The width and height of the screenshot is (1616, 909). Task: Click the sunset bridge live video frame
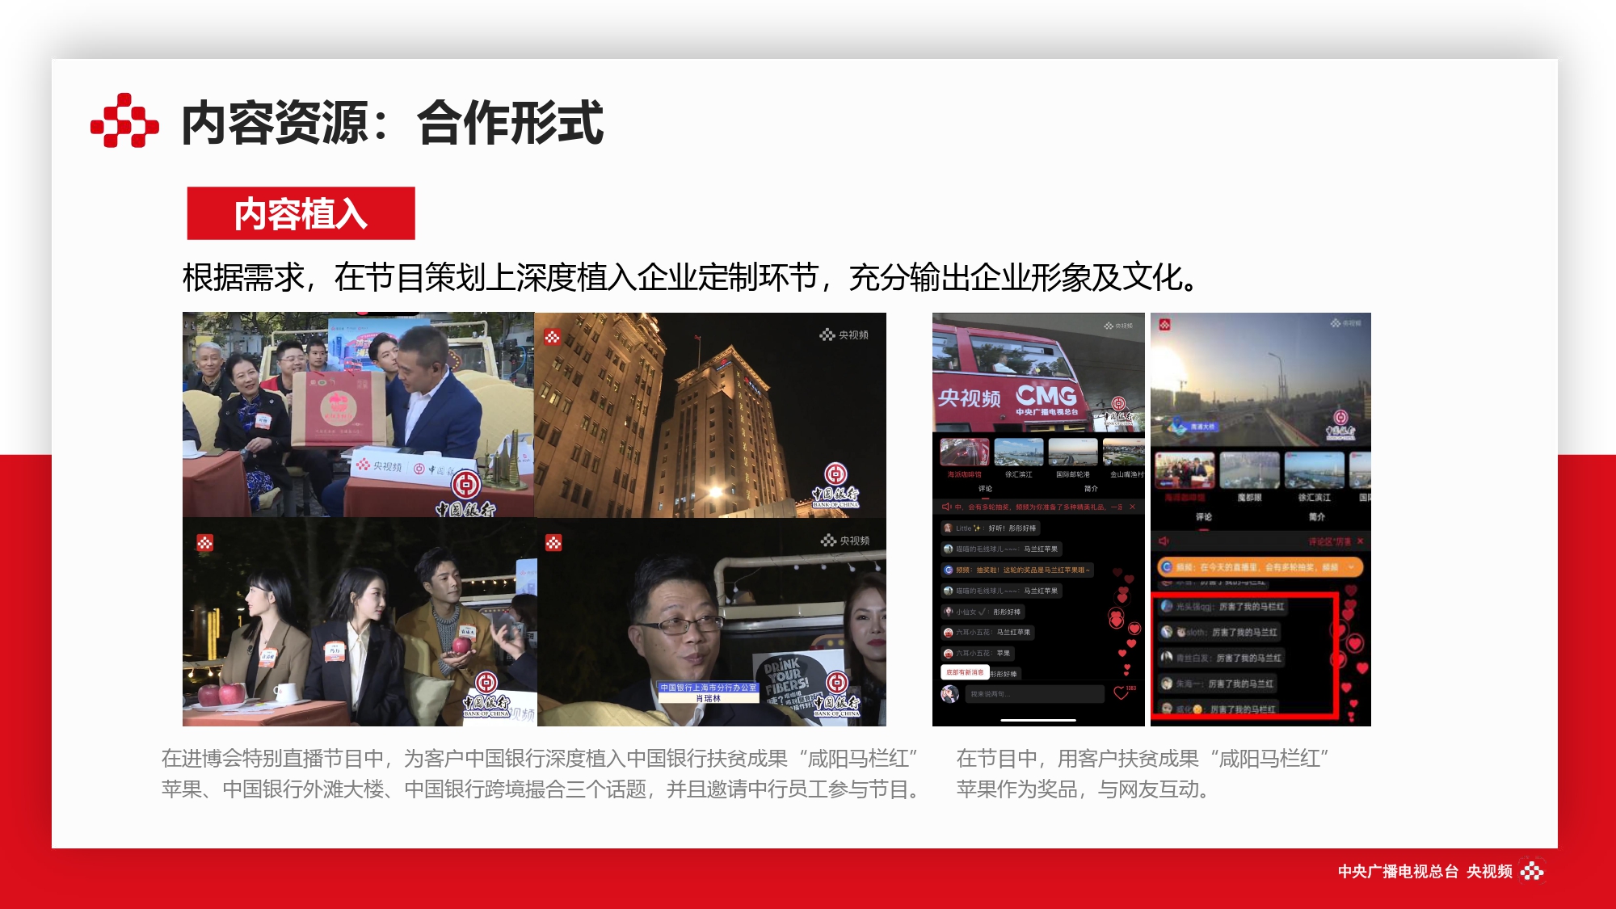(1260, 381)
